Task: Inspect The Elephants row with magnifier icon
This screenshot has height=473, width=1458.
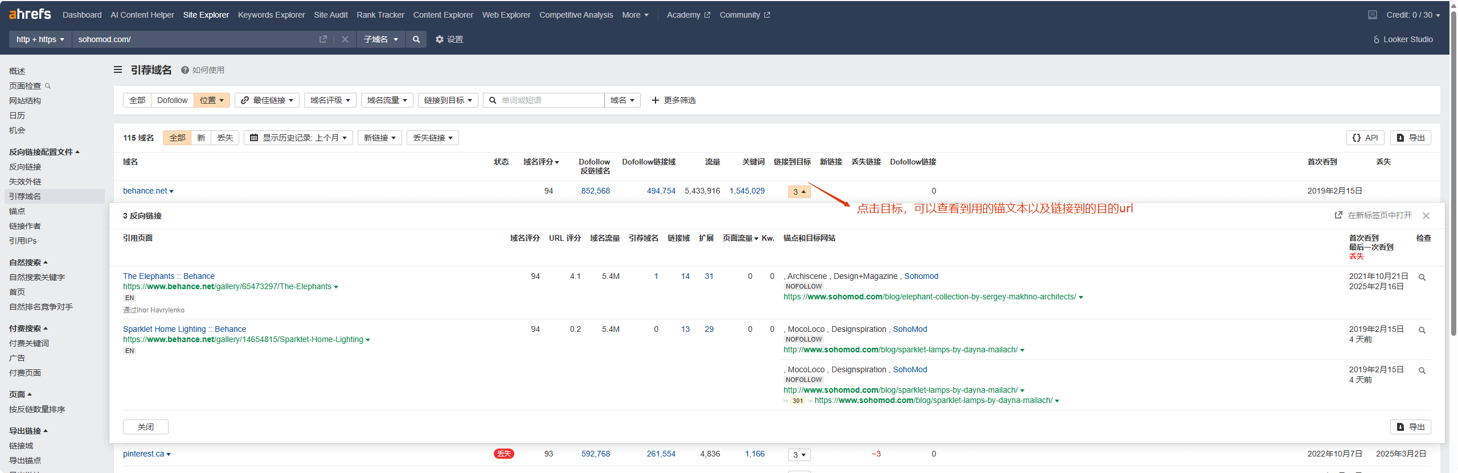Action: pyautogui.click(x=1422, y=277)
